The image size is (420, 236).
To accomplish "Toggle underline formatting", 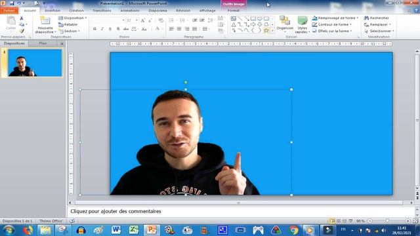I will [x=110, y=29].
